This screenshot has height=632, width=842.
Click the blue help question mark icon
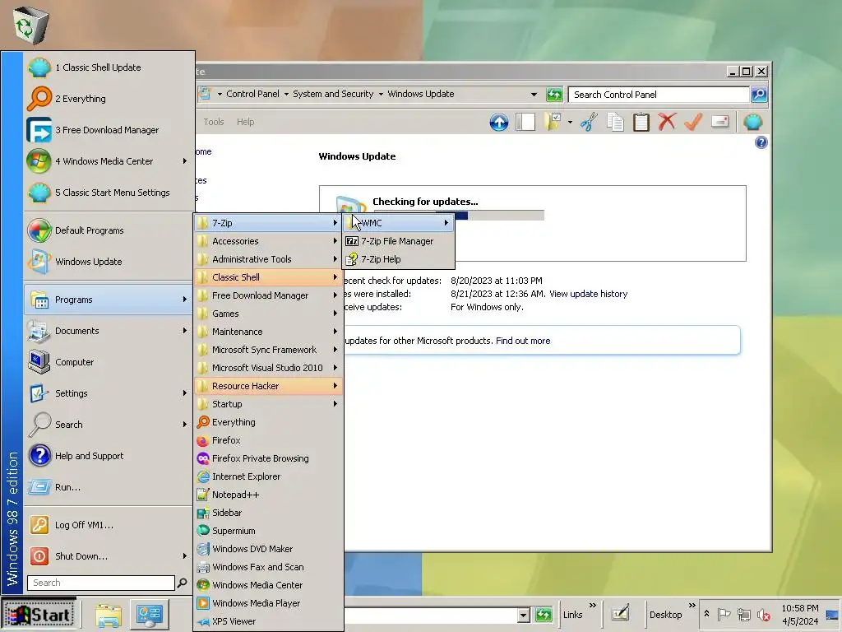[761, 142]
